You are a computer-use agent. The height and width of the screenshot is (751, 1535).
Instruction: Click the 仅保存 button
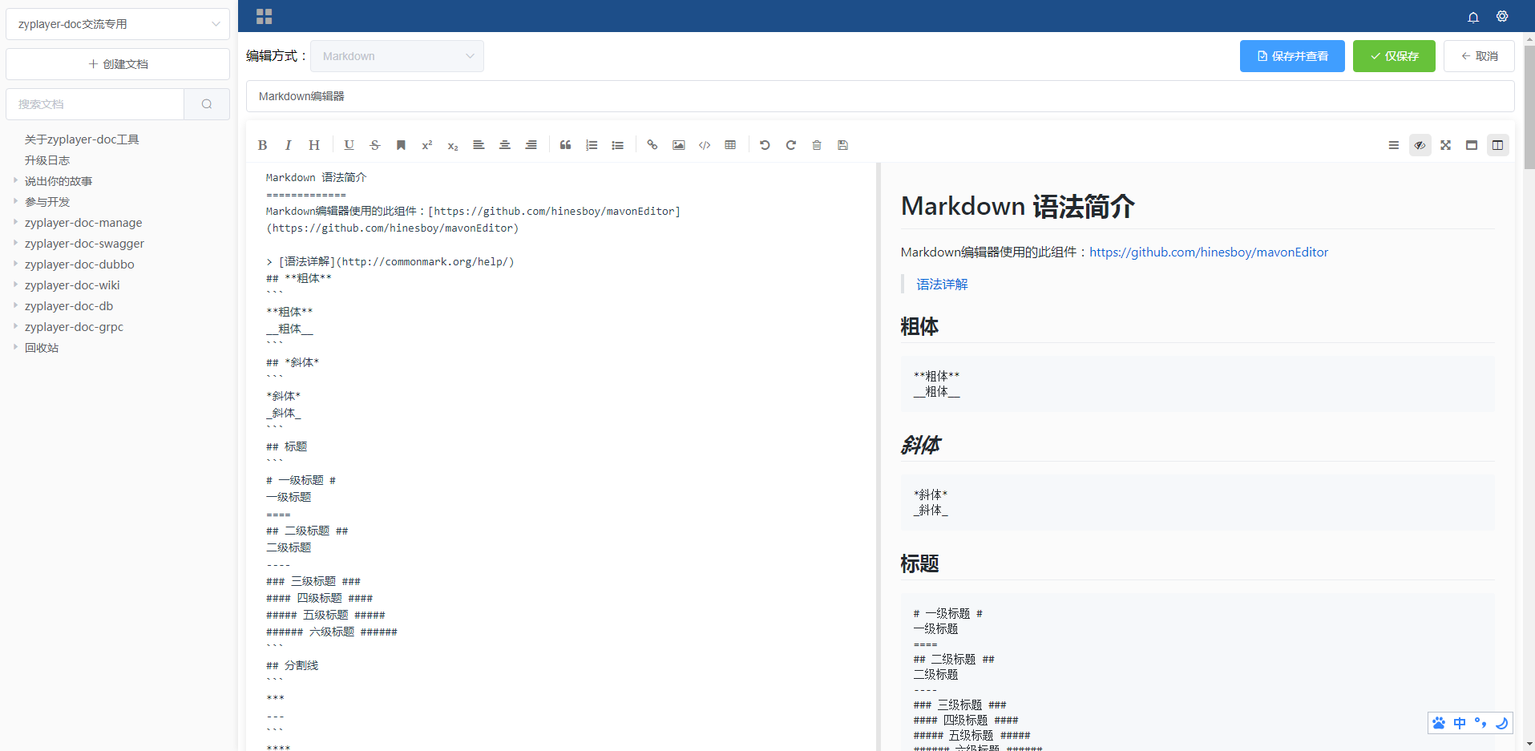[x=1394, y=56]
